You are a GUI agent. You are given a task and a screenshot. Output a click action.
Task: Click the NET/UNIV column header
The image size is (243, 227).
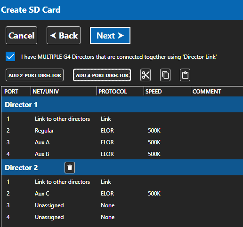[46, 92]
